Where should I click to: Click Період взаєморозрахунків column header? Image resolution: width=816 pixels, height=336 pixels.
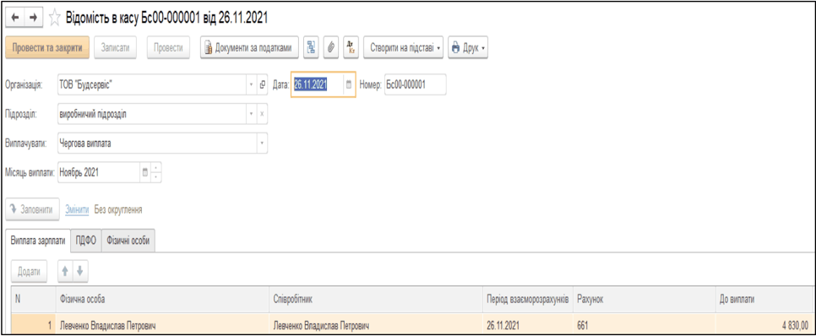(x=528, y=300)
